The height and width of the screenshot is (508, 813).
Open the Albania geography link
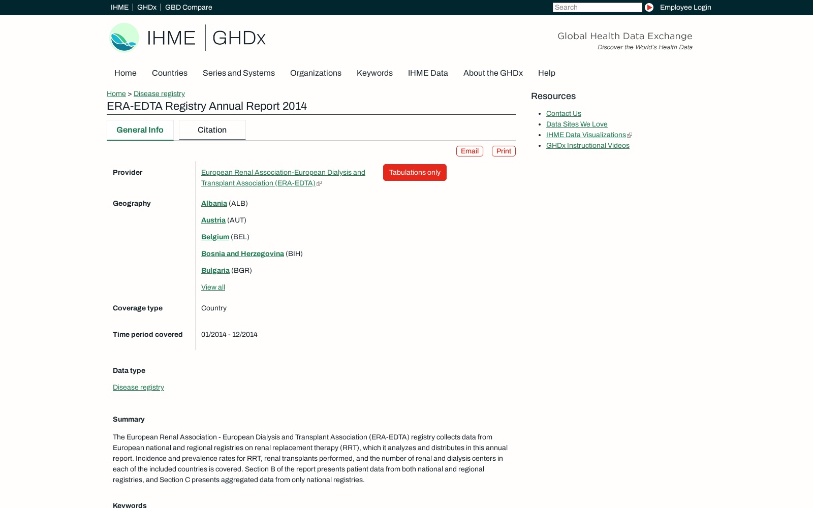tap(214, 204)
